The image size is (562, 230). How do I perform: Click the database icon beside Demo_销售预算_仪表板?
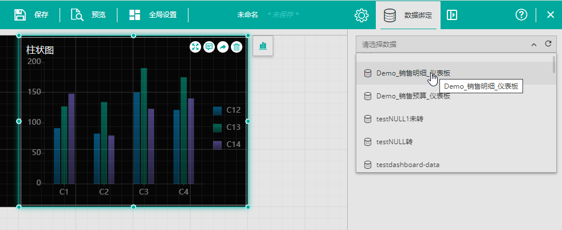click(367, 96)
